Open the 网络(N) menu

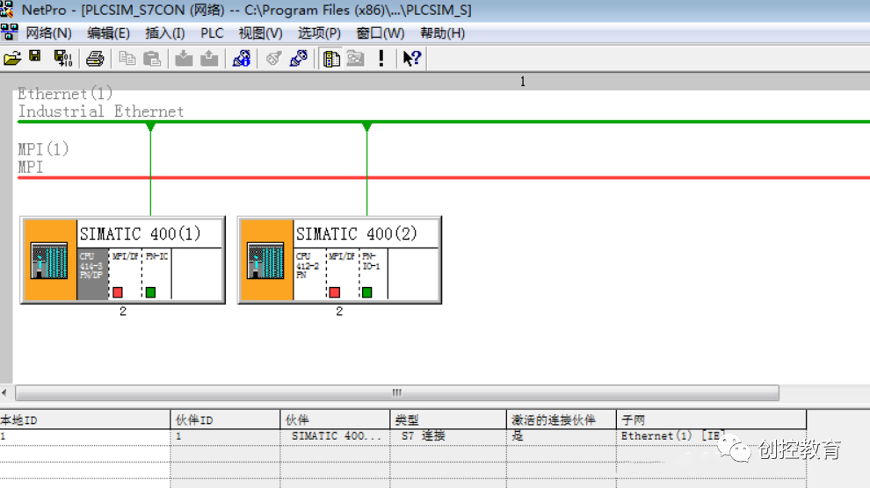[48, 33]
